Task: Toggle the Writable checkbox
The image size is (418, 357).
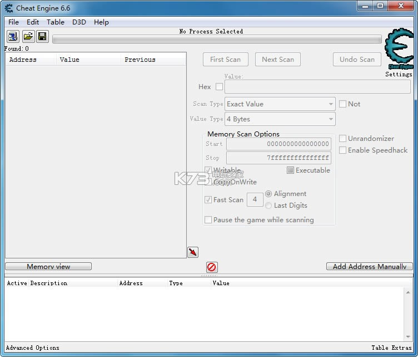Action: click(x=208, y=170)
